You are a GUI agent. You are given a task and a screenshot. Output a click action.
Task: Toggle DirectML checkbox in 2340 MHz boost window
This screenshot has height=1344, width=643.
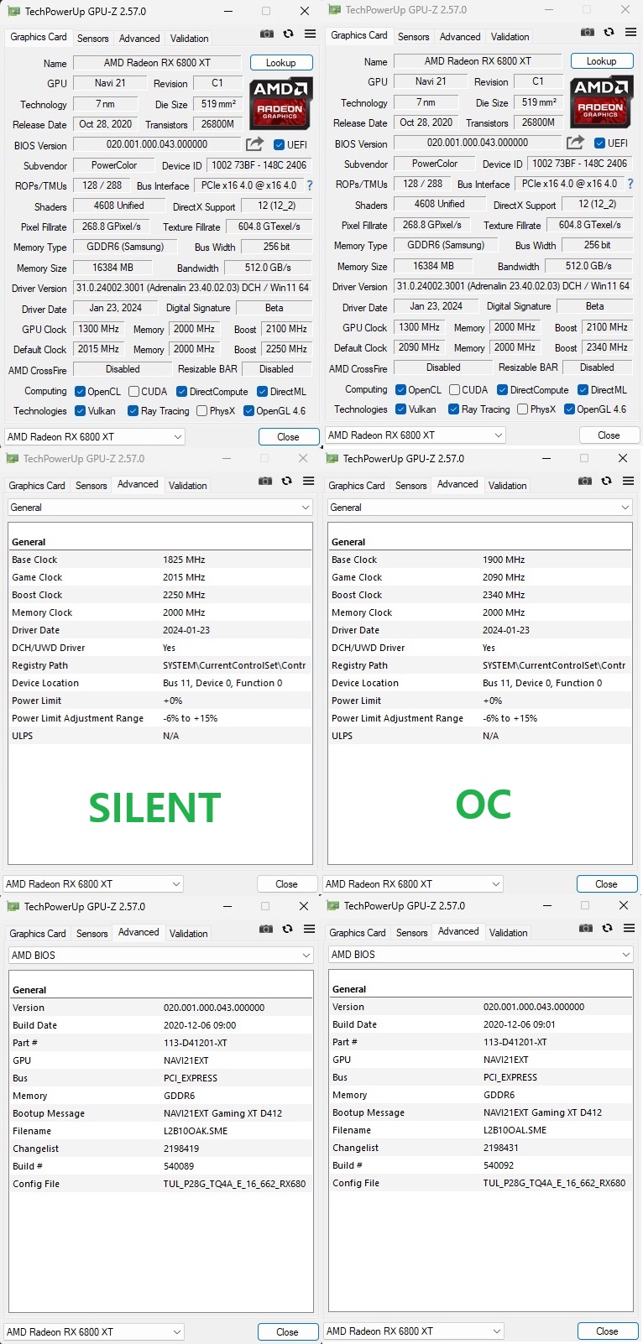tap(583, 390)
